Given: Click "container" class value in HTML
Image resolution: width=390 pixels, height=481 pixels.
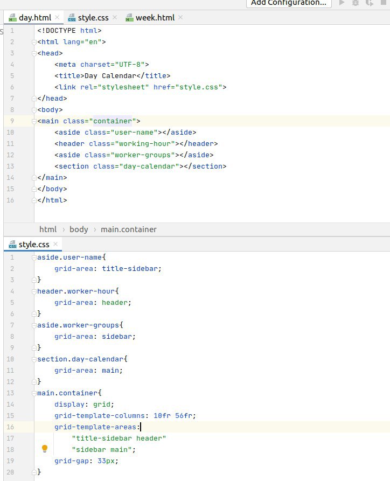Looking at the screenshot, I should pyautogui.click(x=113, y=121).
